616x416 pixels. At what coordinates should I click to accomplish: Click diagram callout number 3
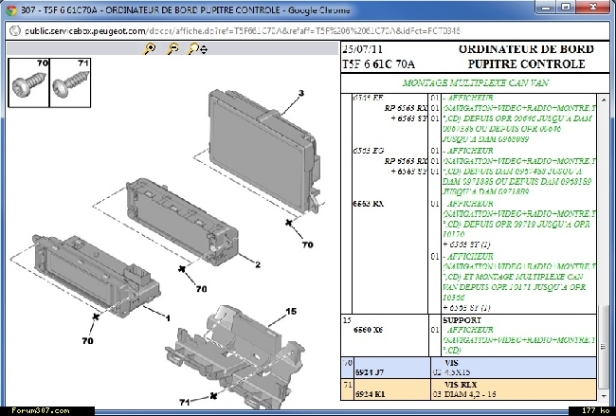tap(301, 93)
